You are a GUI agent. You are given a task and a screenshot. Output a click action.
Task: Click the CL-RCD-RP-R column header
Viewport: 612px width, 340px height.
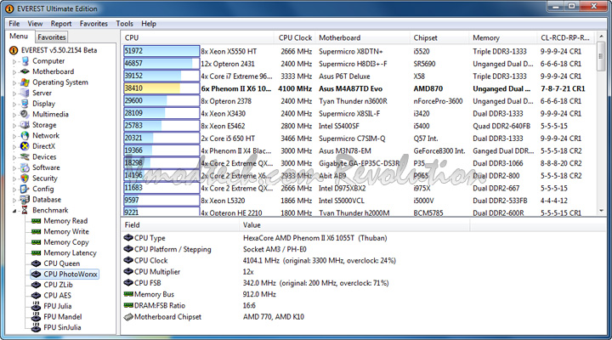coord(566,38)
